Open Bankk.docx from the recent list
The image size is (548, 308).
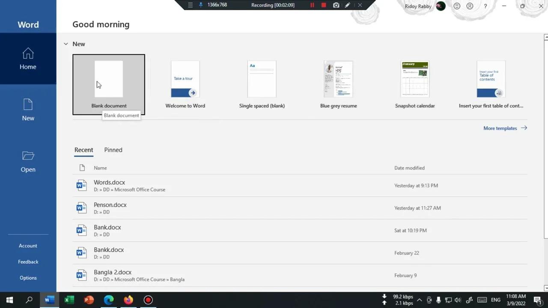click(x=300, y=253)
